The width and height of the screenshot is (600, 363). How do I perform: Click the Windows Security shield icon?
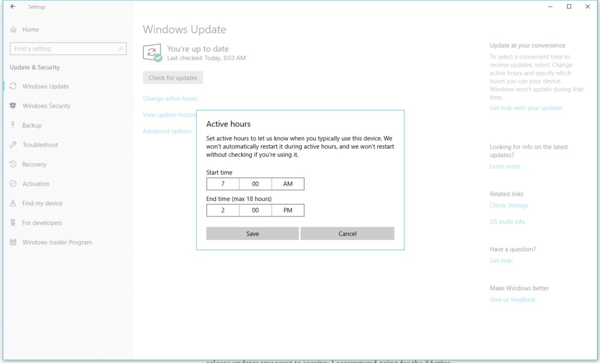(13, 106)
